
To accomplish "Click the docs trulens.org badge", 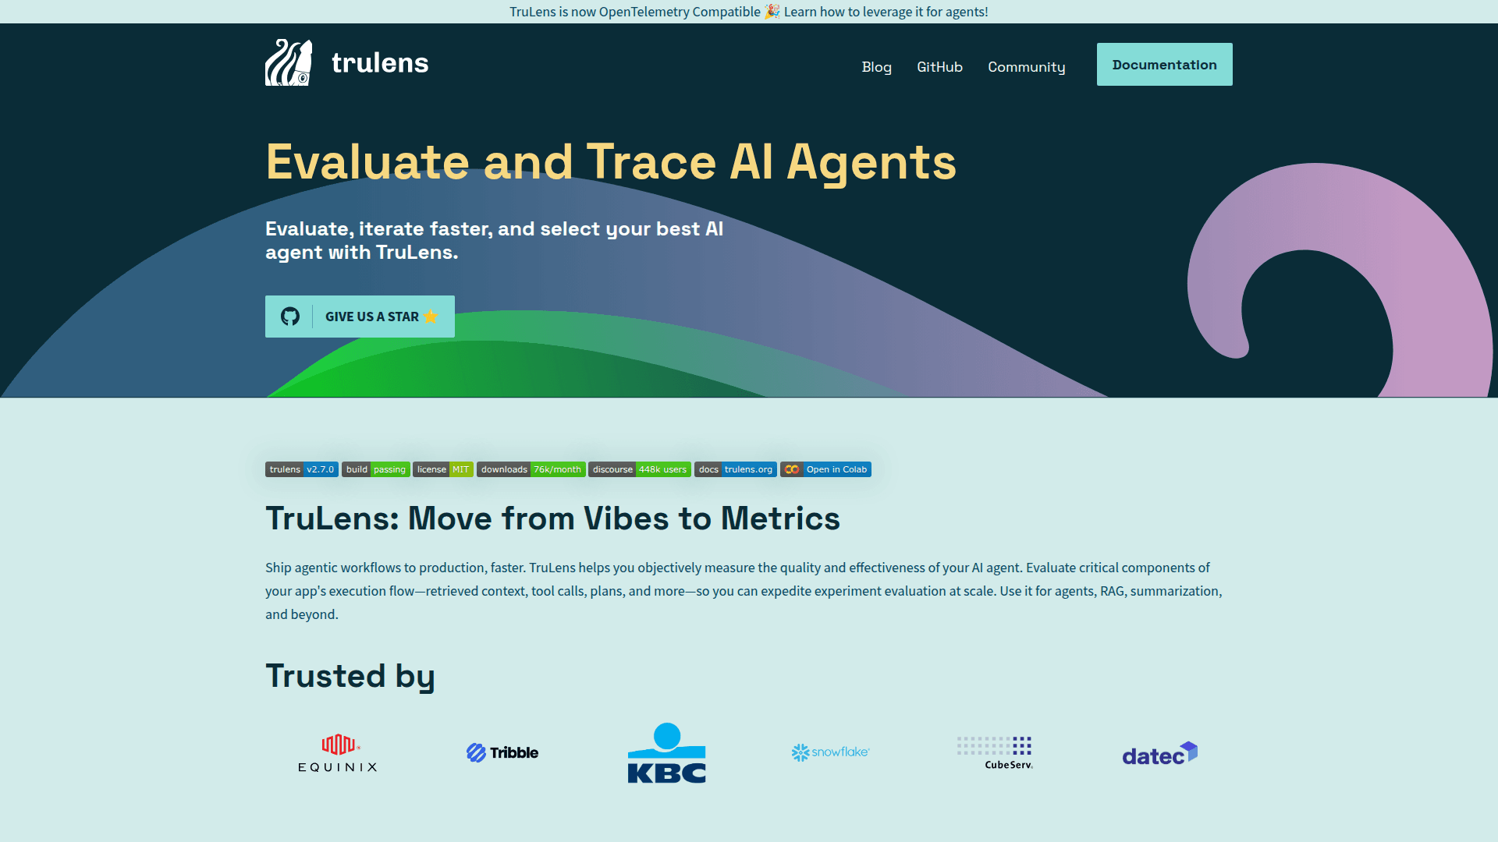I will point(735,469).
